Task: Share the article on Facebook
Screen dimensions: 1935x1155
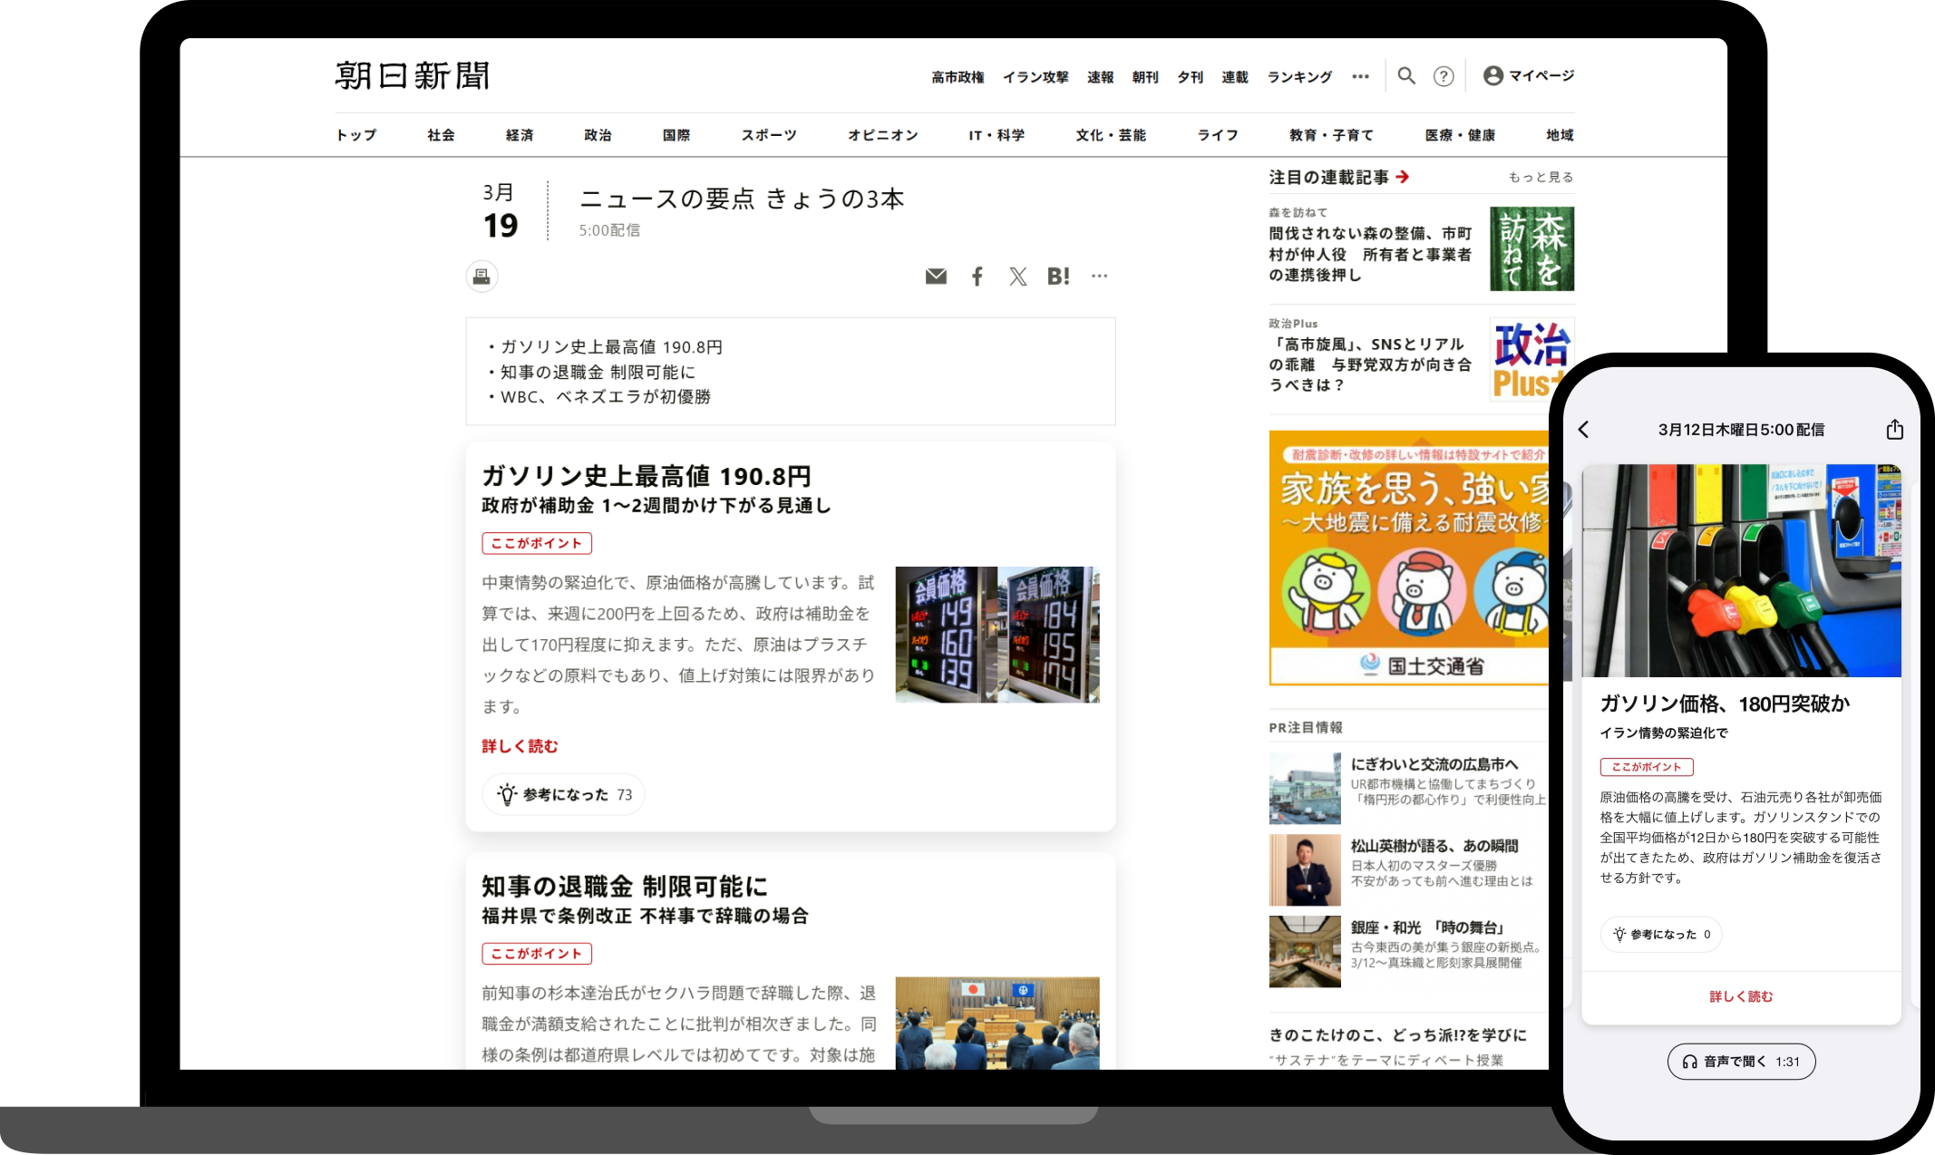Action: tap(977, 277)
